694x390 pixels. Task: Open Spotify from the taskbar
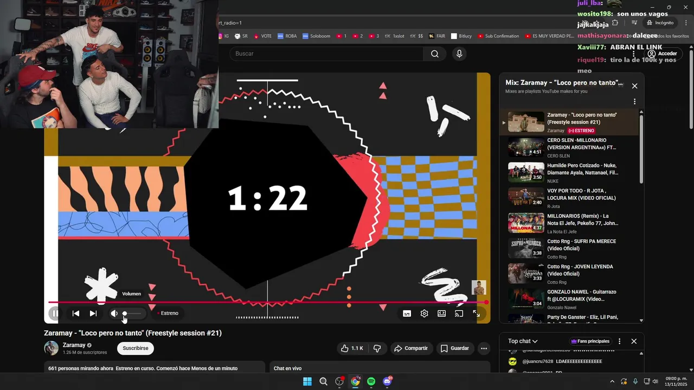371,381
